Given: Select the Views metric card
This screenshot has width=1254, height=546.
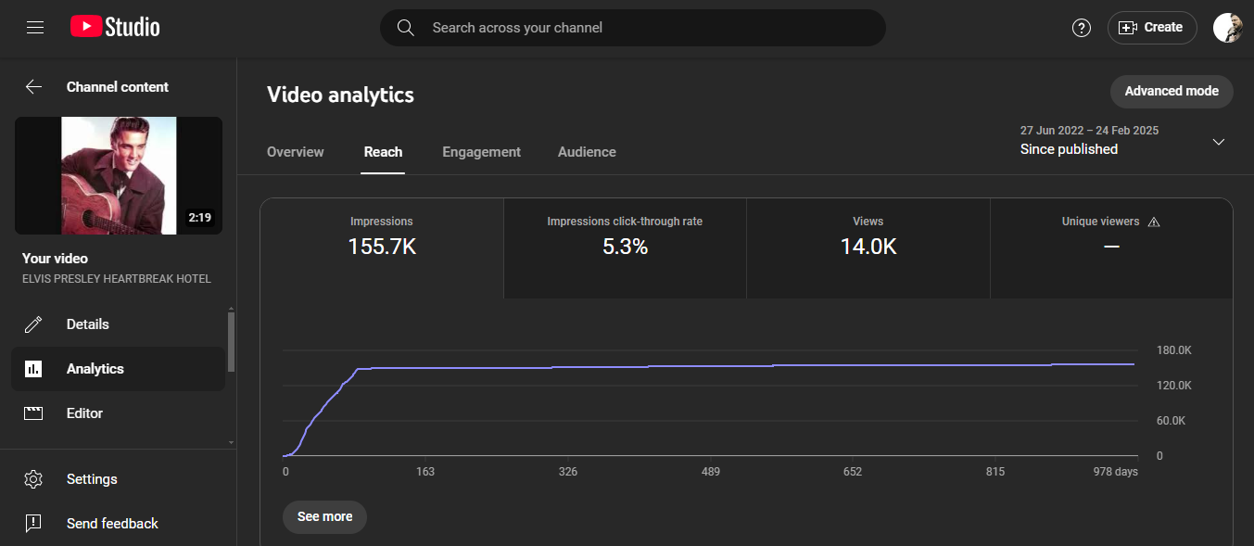Looking at the screenshot, I should 868,248.
